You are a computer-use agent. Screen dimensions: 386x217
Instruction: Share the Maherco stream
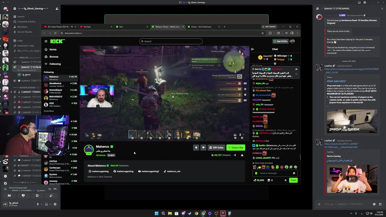235,155
